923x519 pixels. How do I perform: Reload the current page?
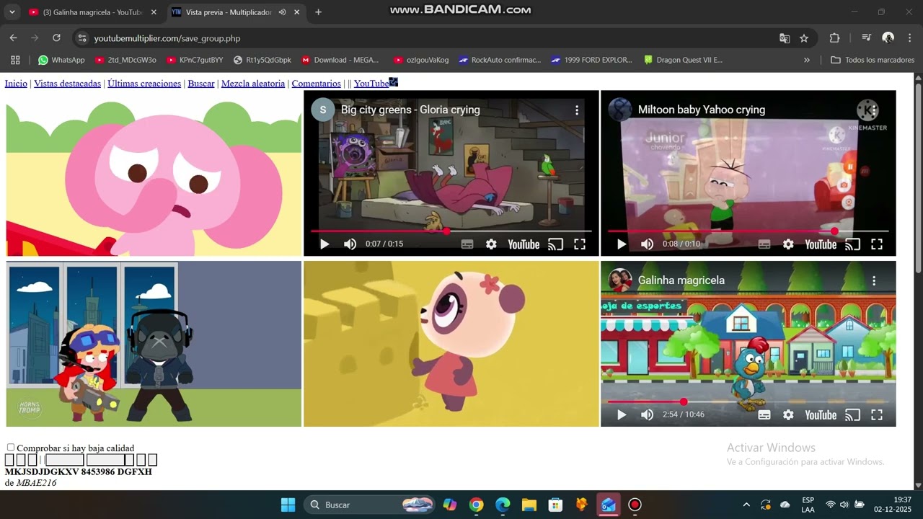click(x=56, y=38)
